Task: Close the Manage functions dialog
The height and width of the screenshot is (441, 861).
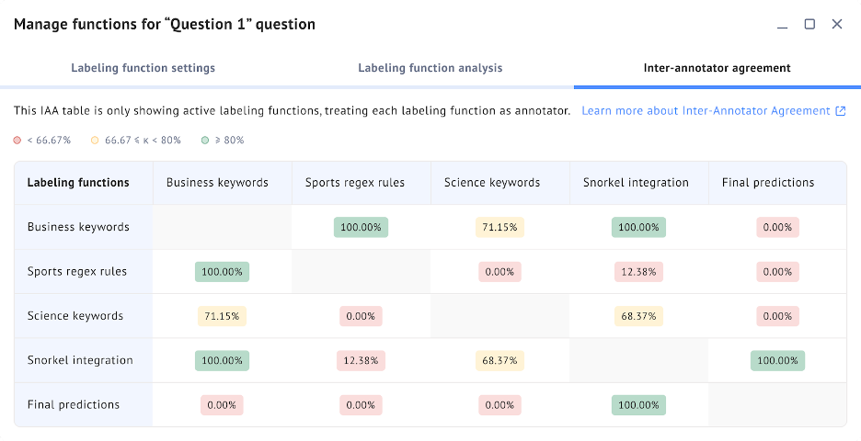Action: click(x=837, y=25)
